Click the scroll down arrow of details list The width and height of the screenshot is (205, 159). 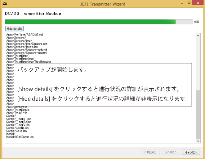coord(198,141)
